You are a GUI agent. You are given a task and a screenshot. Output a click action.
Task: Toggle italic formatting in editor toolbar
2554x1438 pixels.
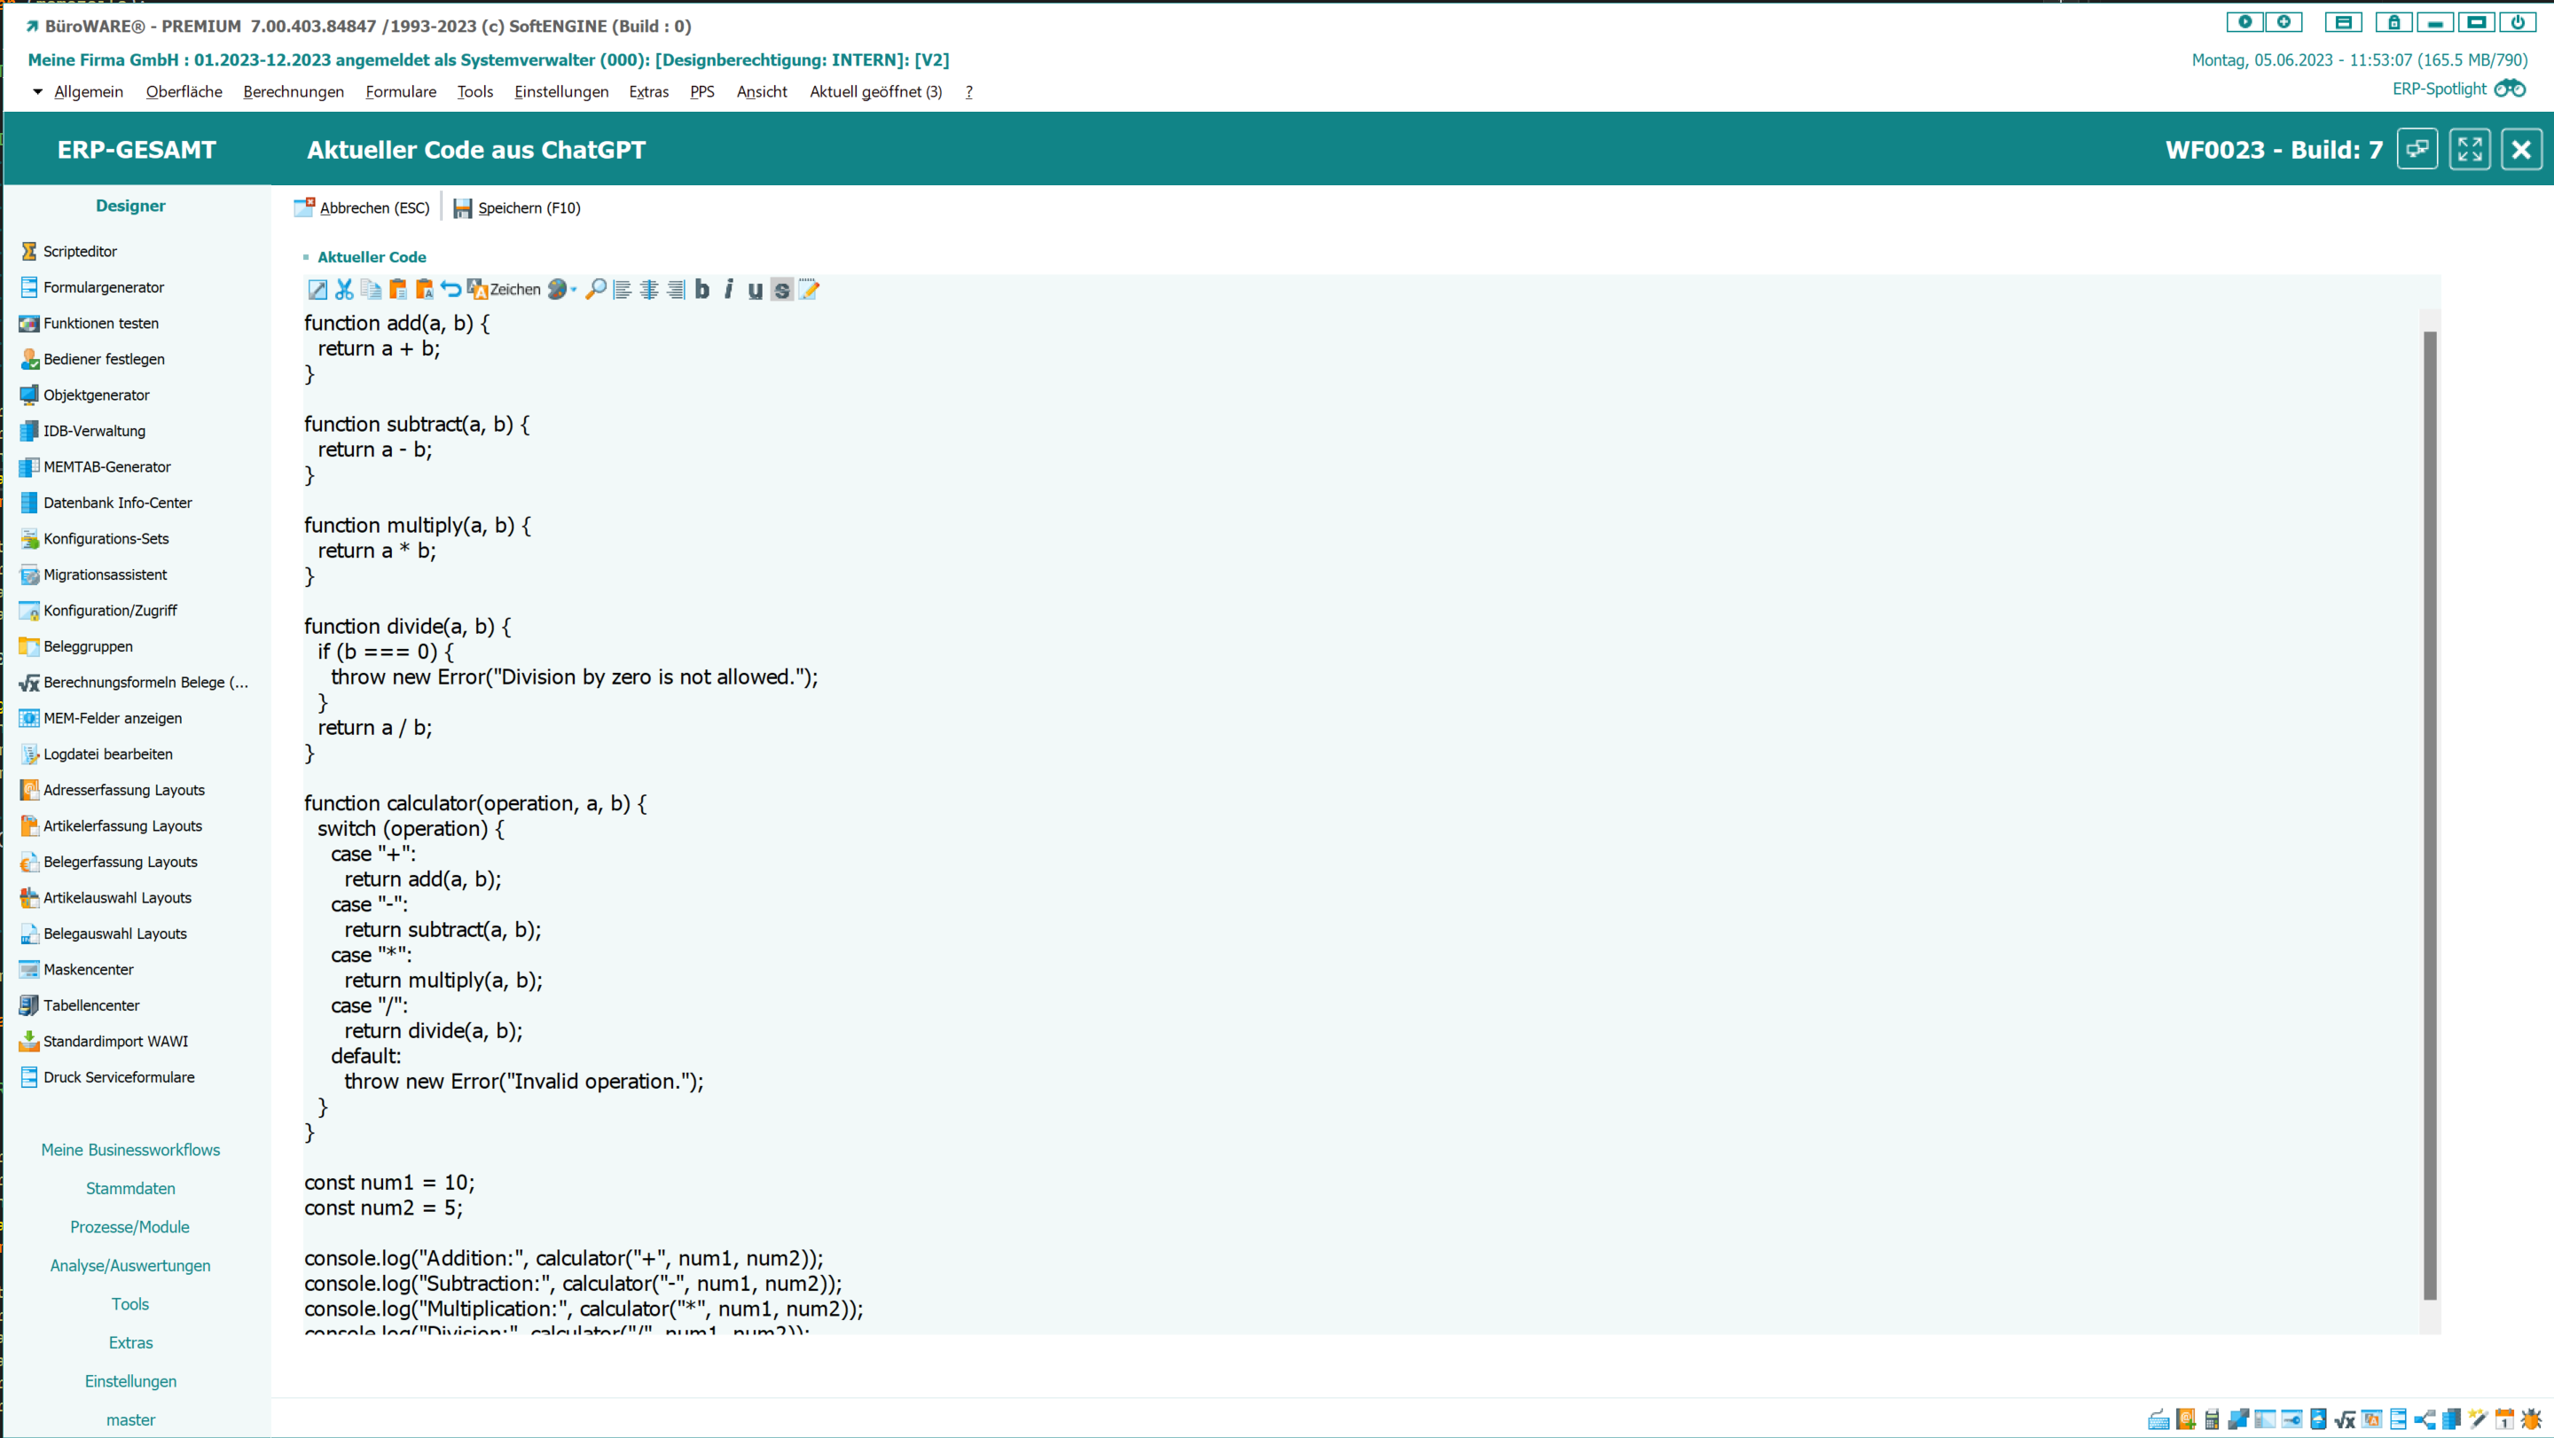tap(729, 289)
